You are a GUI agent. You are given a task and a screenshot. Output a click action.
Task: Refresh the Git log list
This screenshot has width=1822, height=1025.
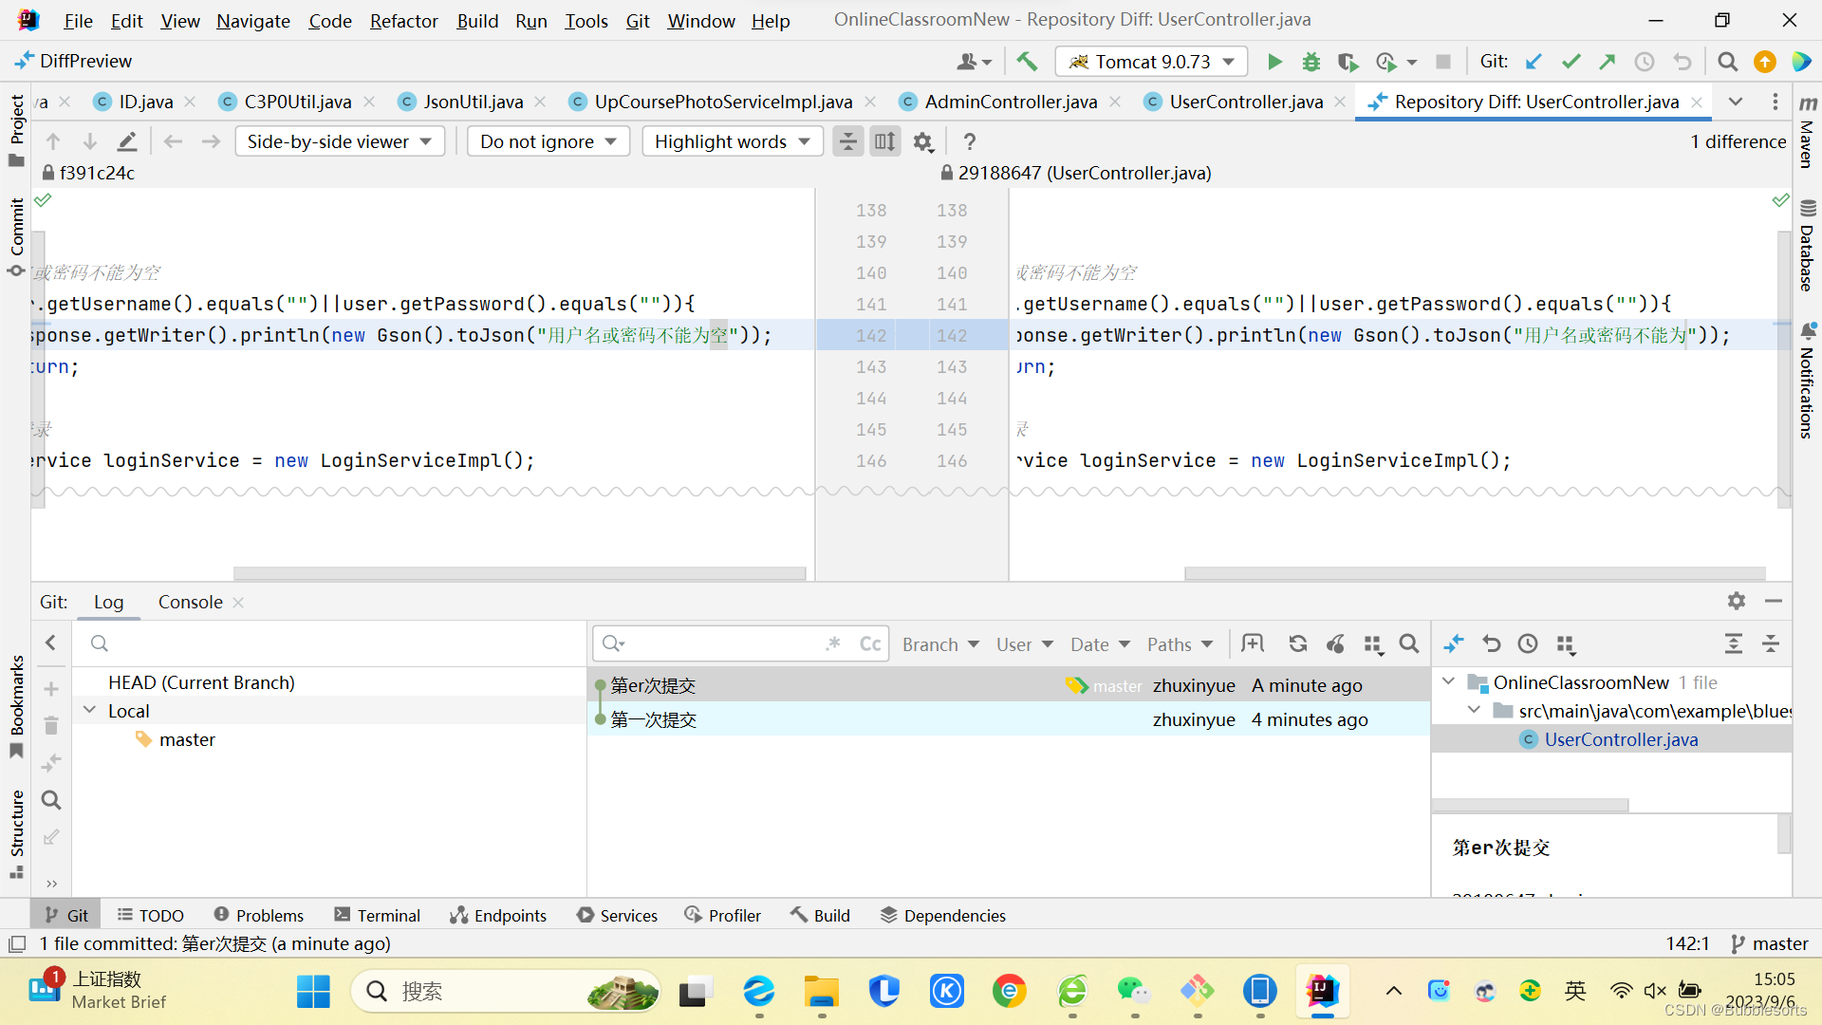click(x=1297, y=644)
